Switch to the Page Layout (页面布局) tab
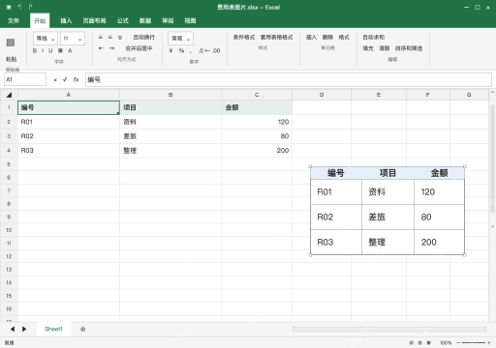This screenshot has width=496, height=348. 94,20
